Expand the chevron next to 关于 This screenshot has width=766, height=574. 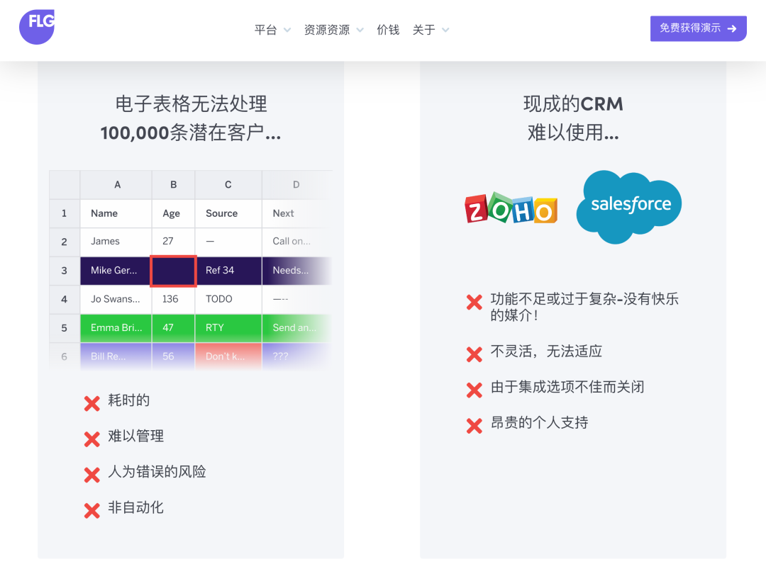pyautogui.click(x=445, y=30)
